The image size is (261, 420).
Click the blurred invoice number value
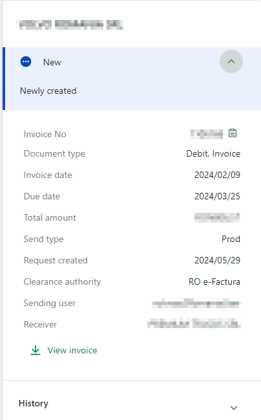coord(207,134)
